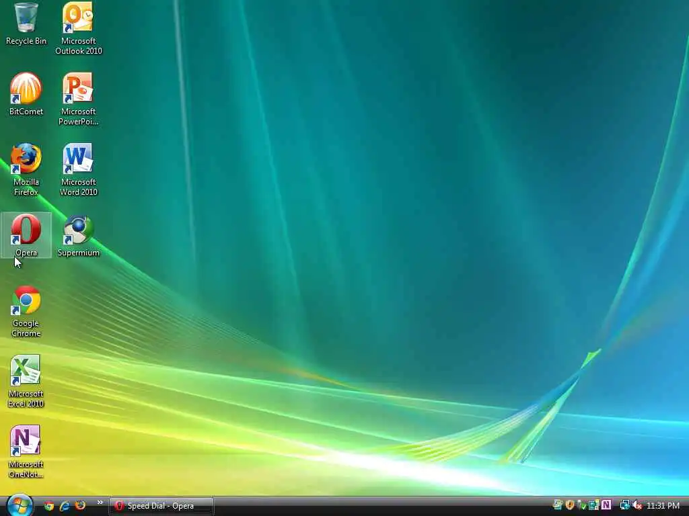Select the Microsoft Excel 2010 shortcut
Image resolution: width=689 pixels, height=516 pixels.
(x=26, y=382)
